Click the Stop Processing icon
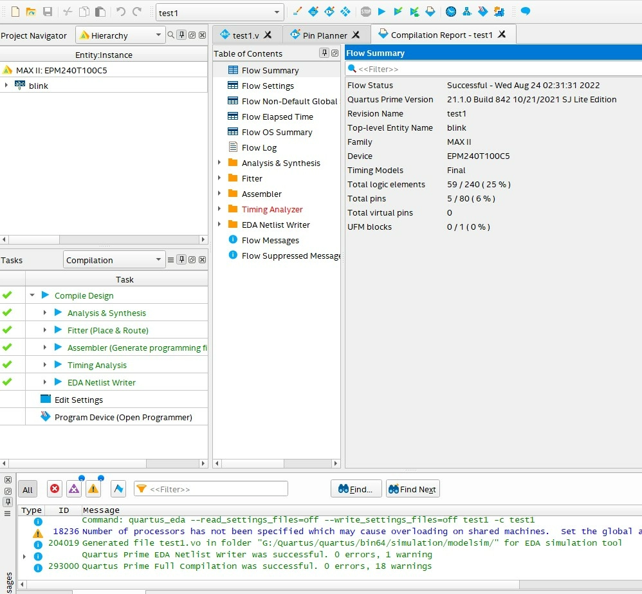Screen dimensions: 642x594 365,12
